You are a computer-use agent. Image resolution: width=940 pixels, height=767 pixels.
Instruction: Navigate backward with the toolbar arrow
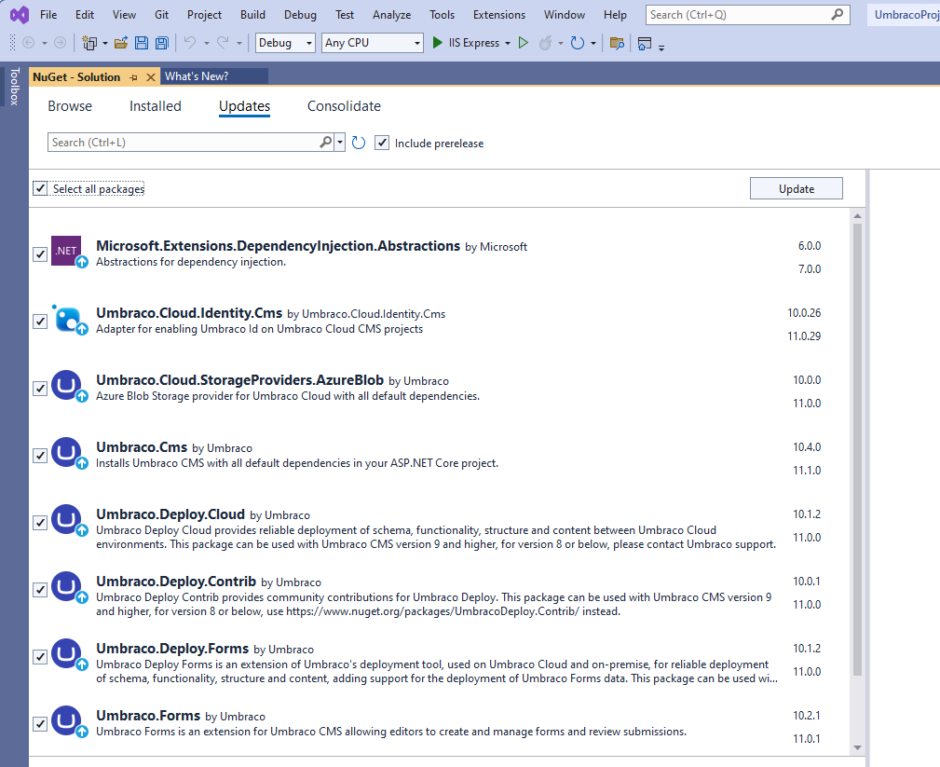[x=28, y=43]
